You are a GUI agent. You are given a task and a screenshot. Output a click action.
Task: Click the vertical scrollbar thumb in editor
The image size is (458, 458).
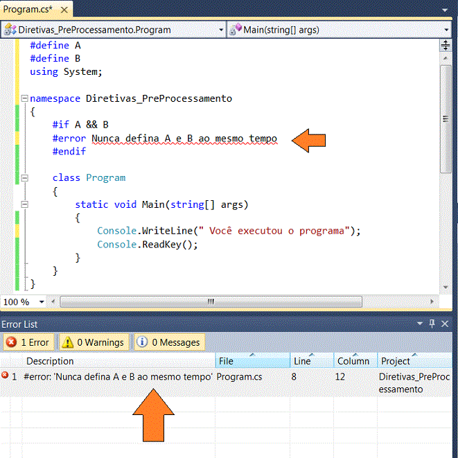pyautogui.click(x=446, y=119)
